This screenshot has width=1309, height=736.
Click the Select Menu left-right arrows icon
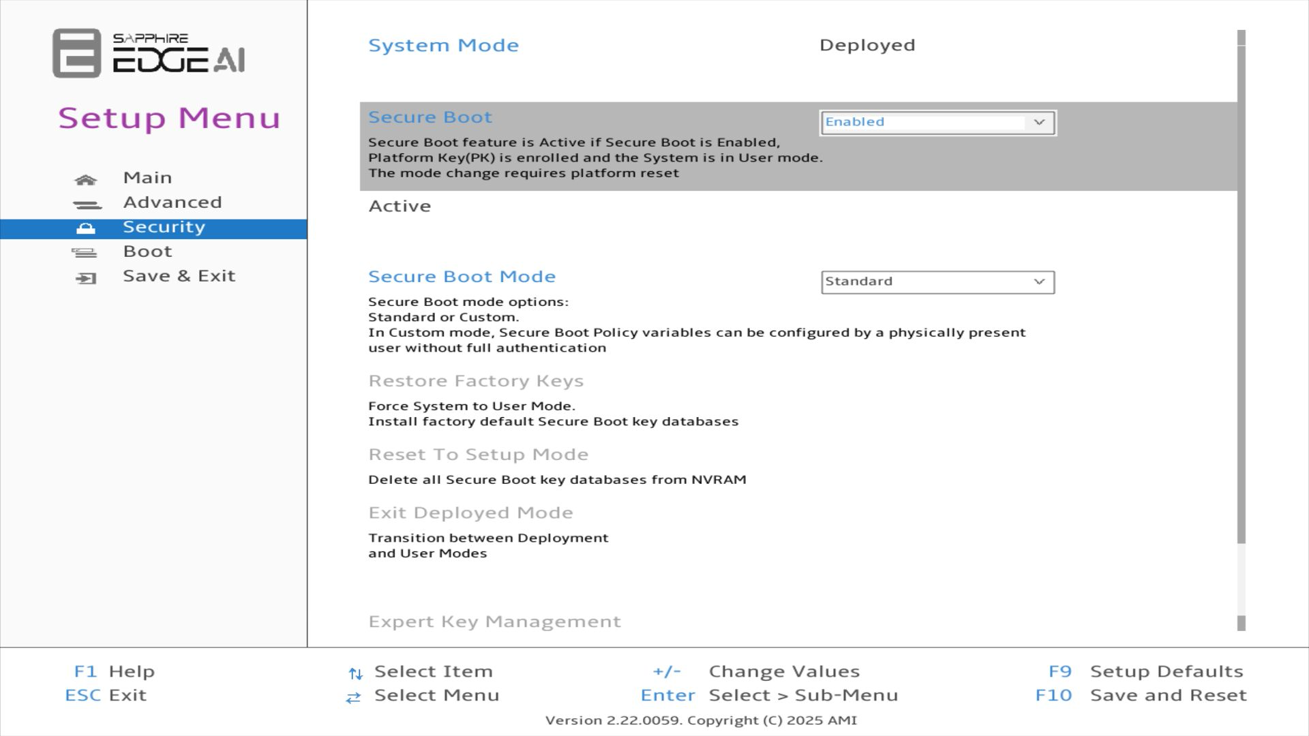352,697
